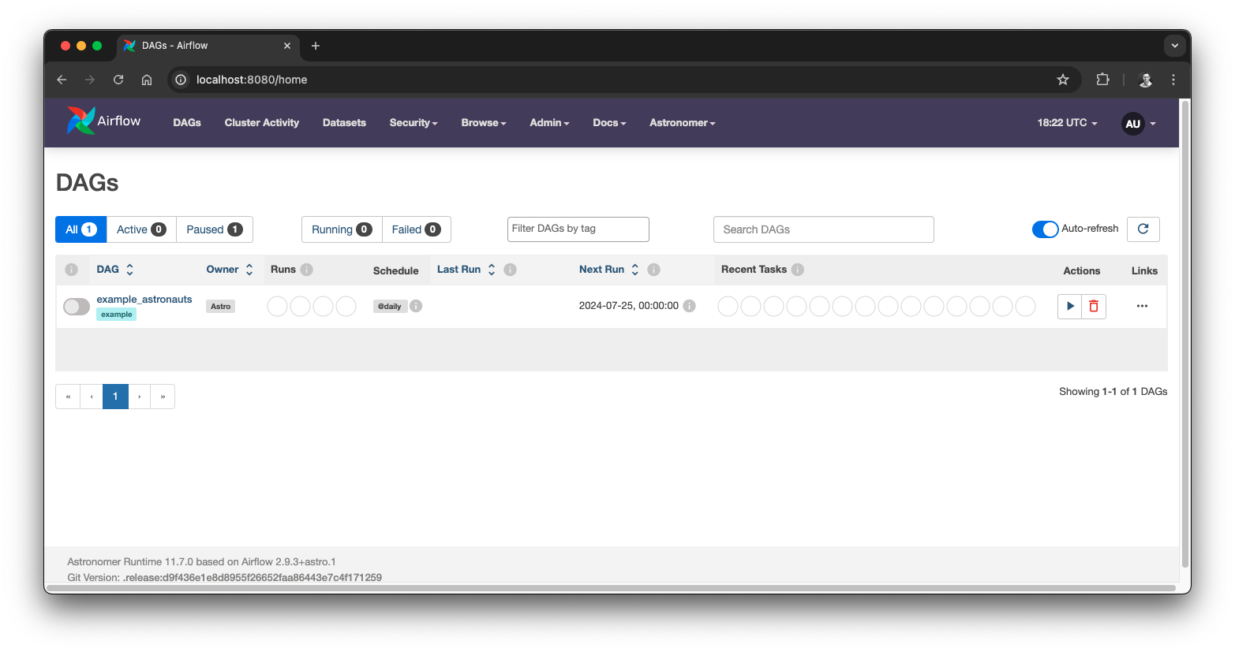Viewport: 1235px width, 652px height.
Task: Click the Recent Tasks info icon
Action: pos(797,269)
